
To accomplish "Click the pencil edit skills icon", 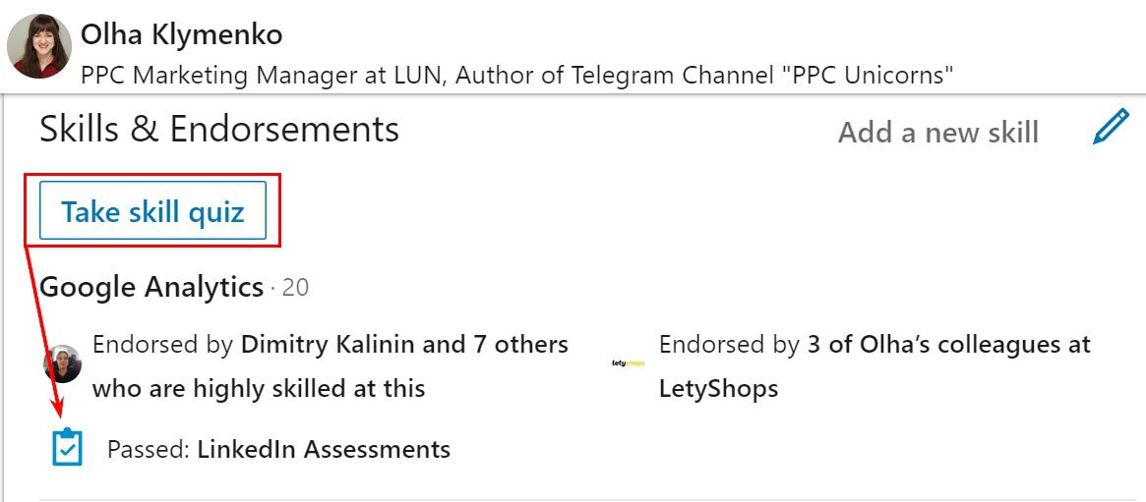I will 1111,128.
